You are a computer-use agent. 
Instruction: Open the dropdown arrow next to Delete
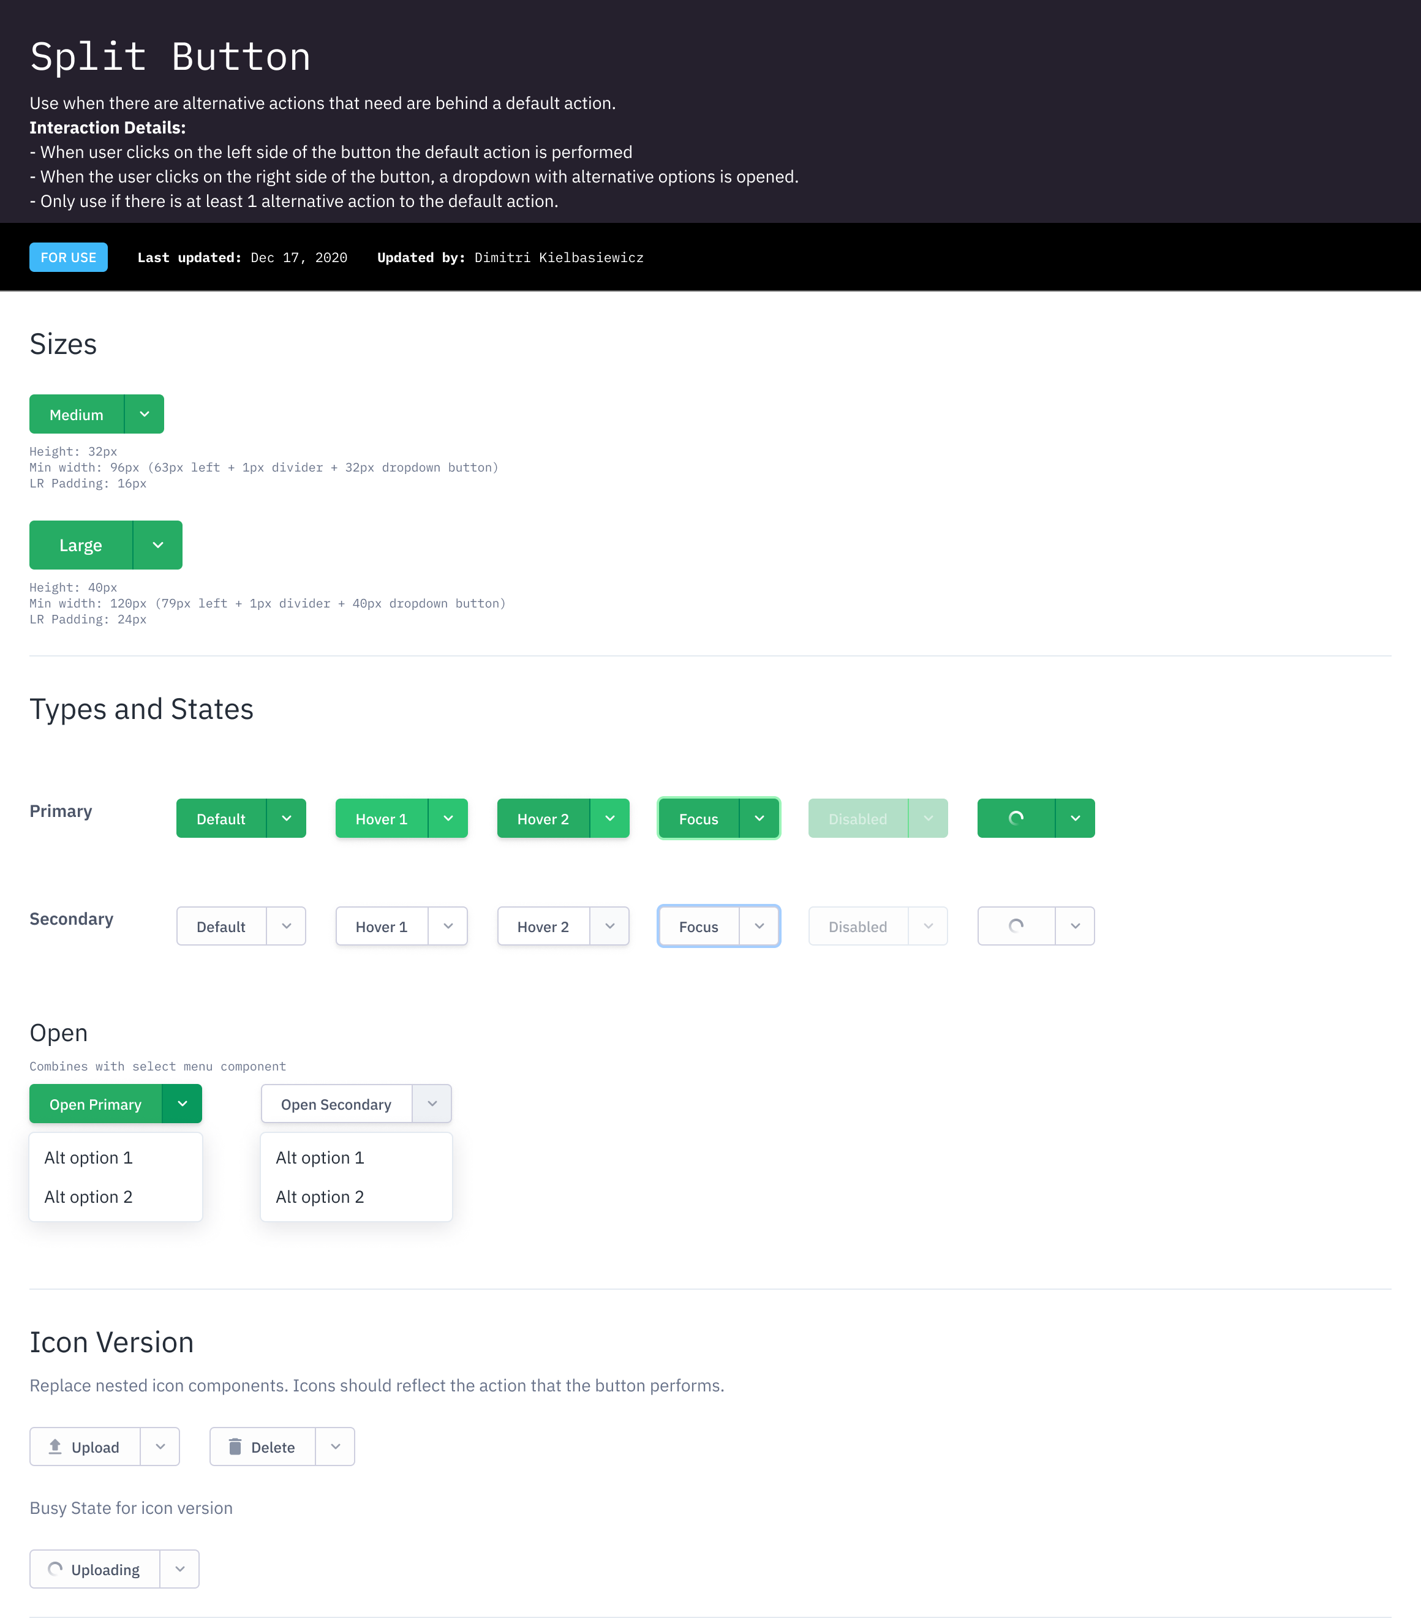coord(335,1447)
